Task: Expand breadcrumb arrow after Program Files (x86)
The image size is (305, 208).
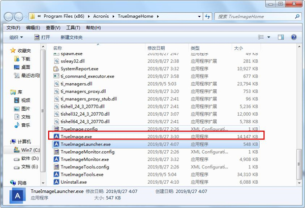Action: 88,17
